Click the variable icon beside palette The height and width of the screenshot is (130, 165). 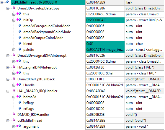(x=20, y=49)
